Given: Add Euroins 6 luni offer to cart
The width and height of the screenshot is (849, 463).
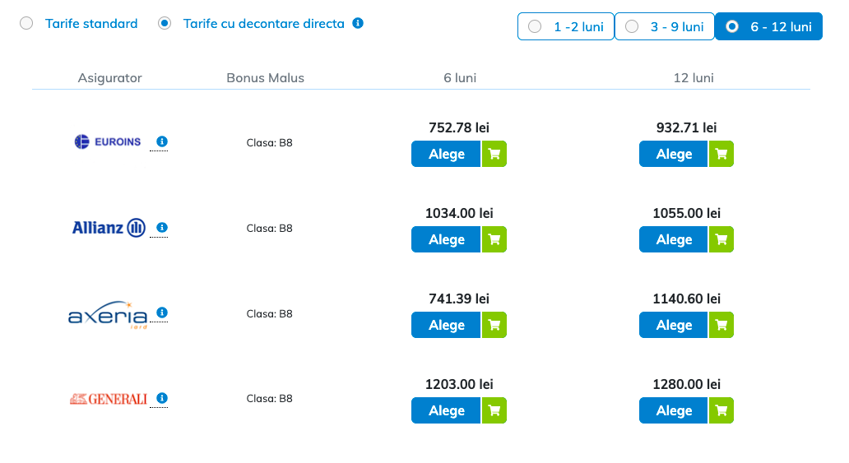Looking at the screenshot, I should [494, 154].
